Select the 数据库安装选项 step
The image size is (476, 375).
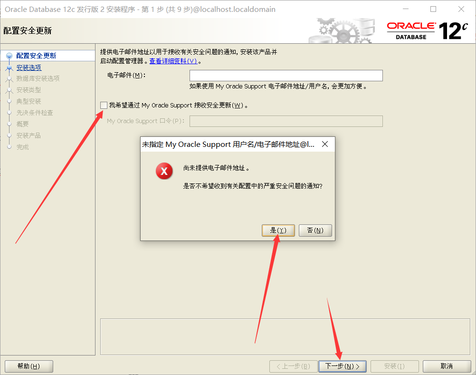[38, 78]
